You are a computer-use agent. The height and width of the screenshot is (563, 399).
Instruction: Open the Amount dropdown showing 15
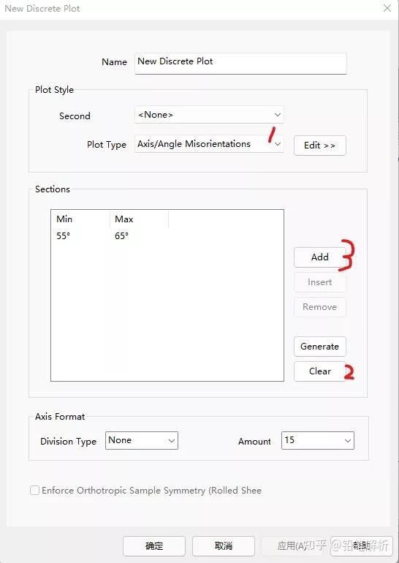[318, 441]
